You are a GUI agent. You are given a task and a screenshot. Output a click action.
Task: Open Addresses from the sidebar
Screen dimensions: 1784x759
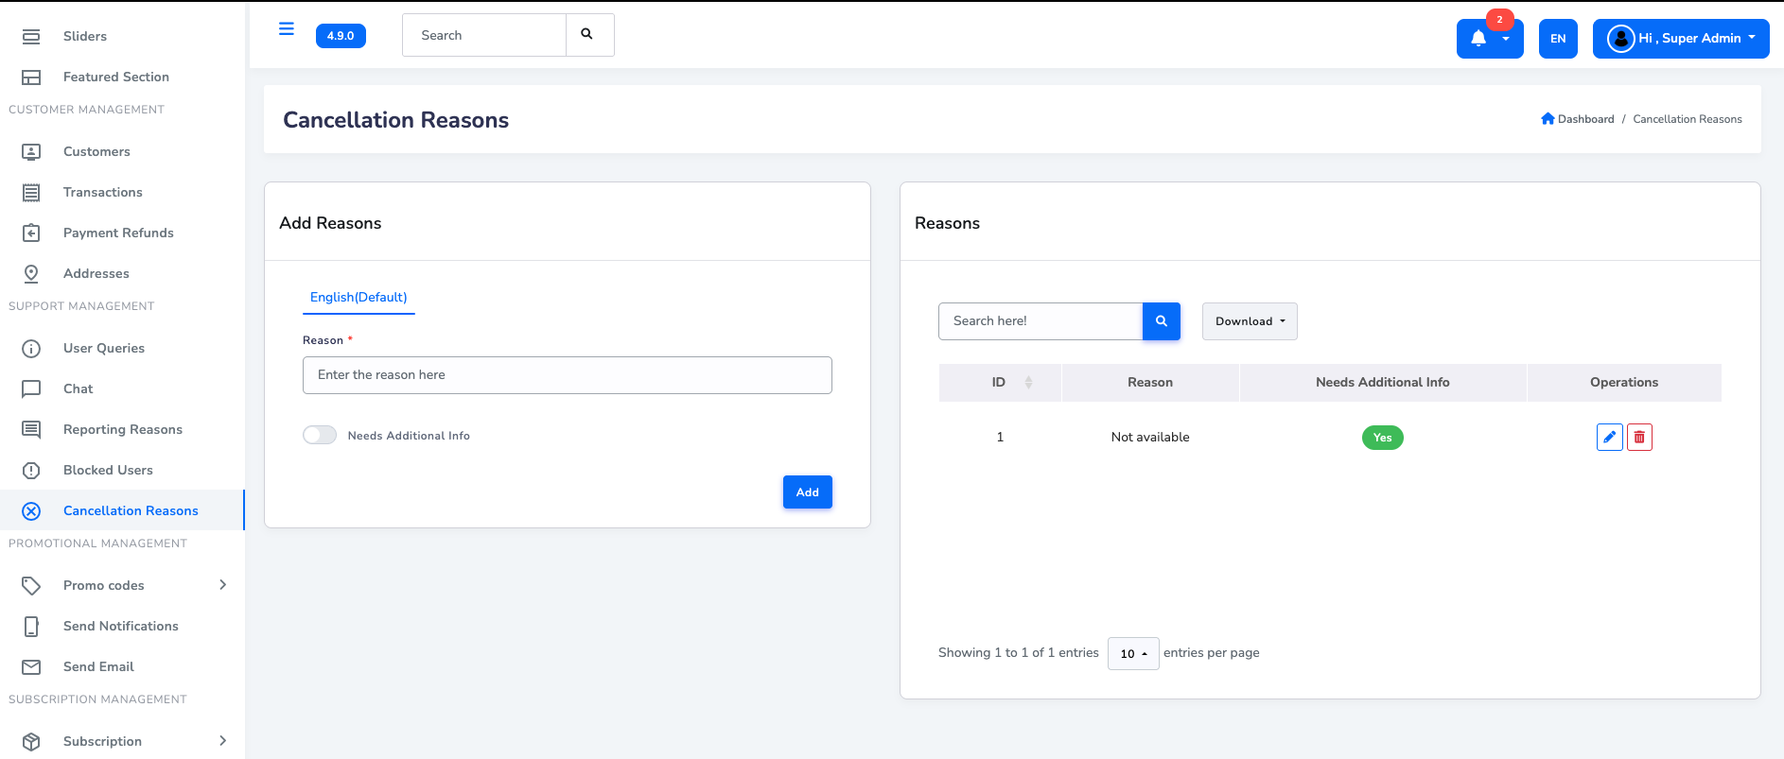click(x=96, y=274)
